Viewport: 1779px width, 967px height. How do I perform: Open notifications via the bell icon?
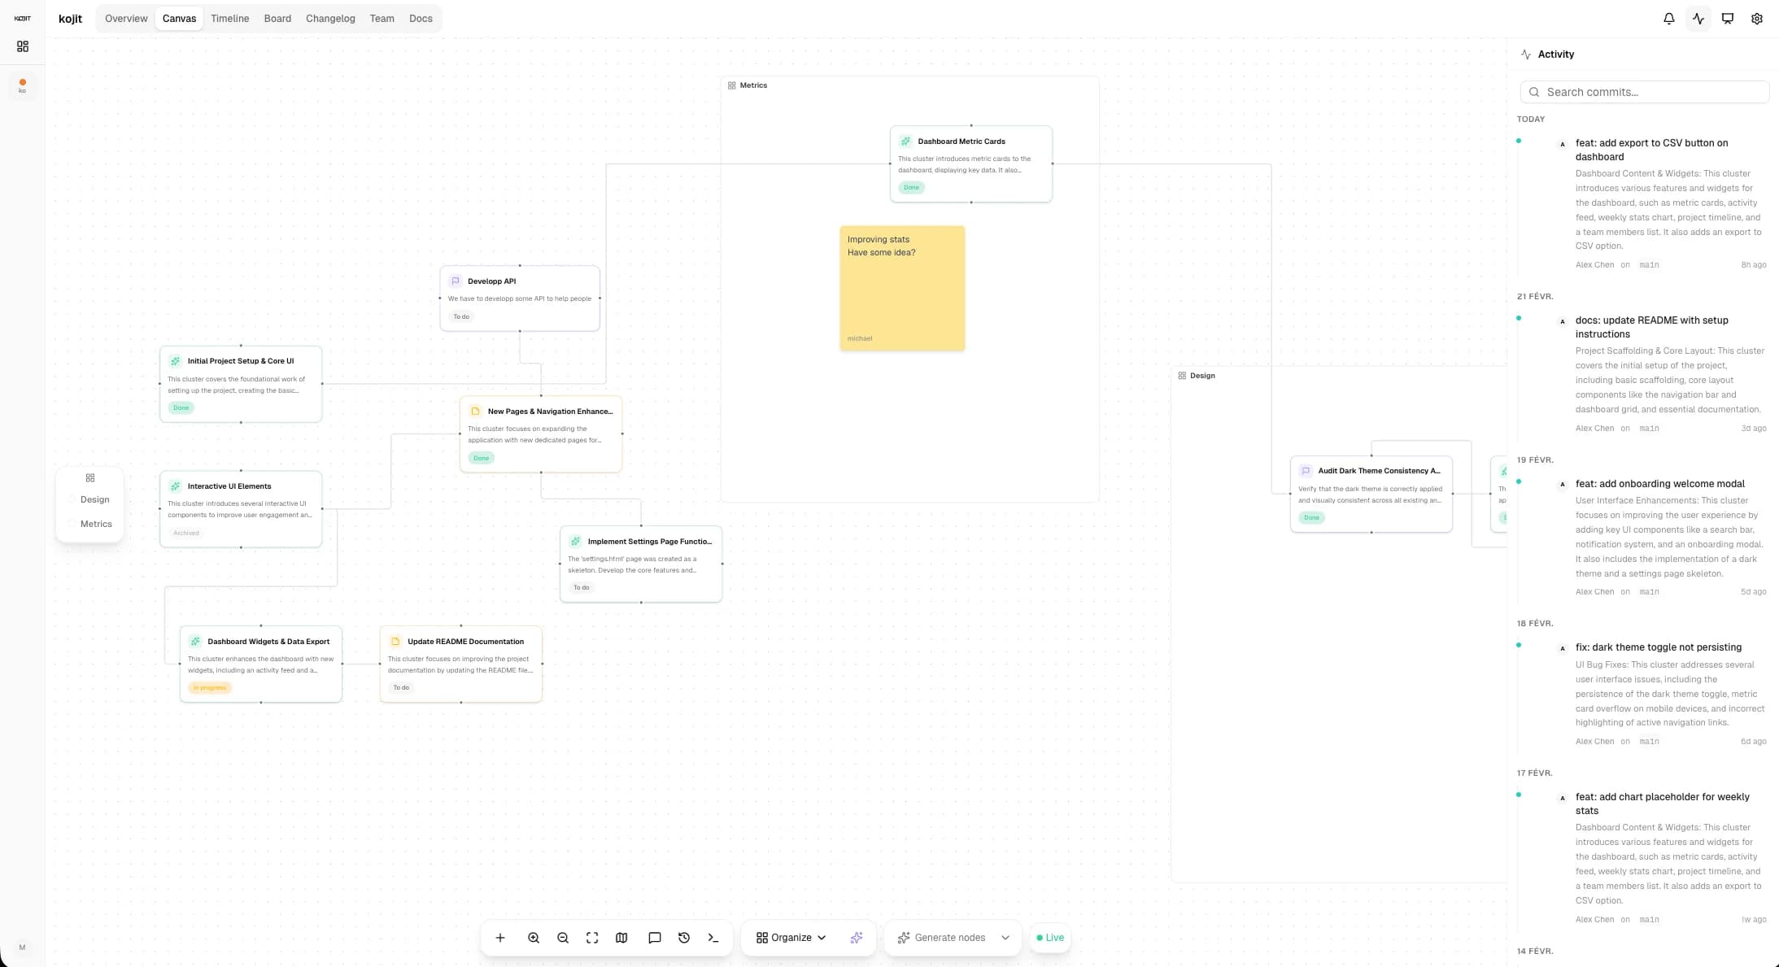pyautogui.click(x=1668, y=18)
